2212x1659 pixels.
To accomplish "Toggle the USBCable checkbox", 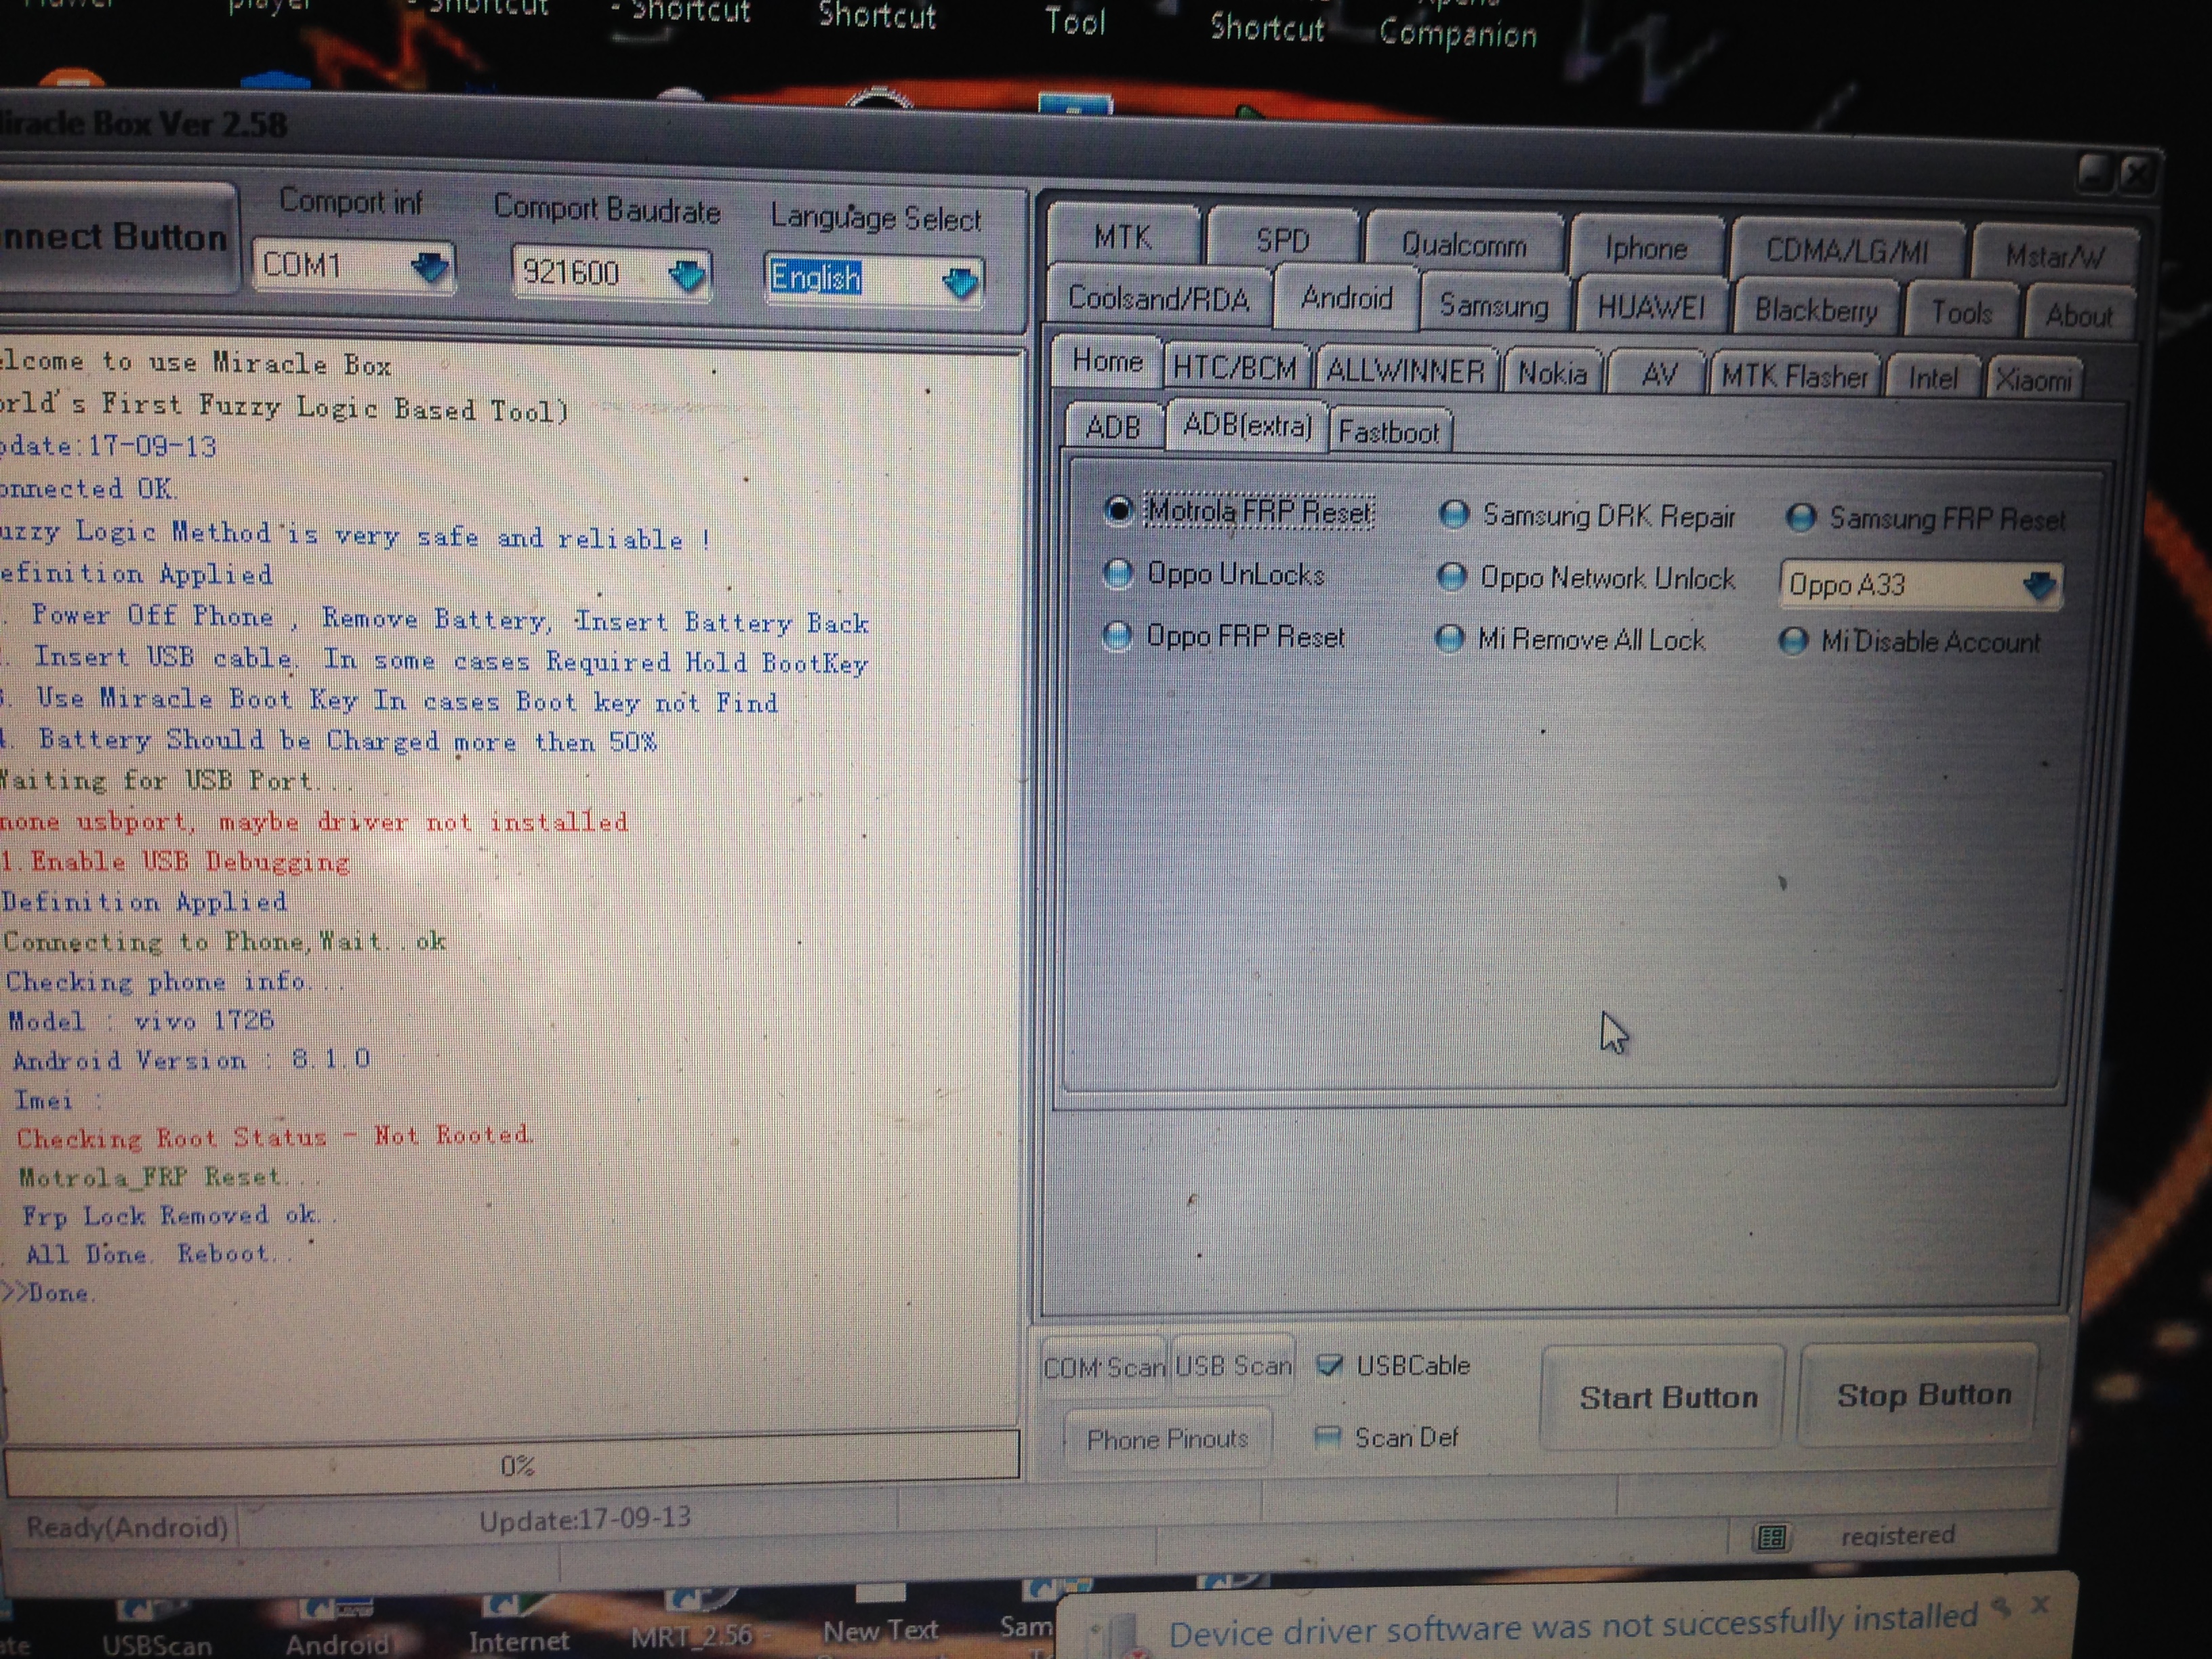I will pyautogui.click(x=1330, y=1365).
